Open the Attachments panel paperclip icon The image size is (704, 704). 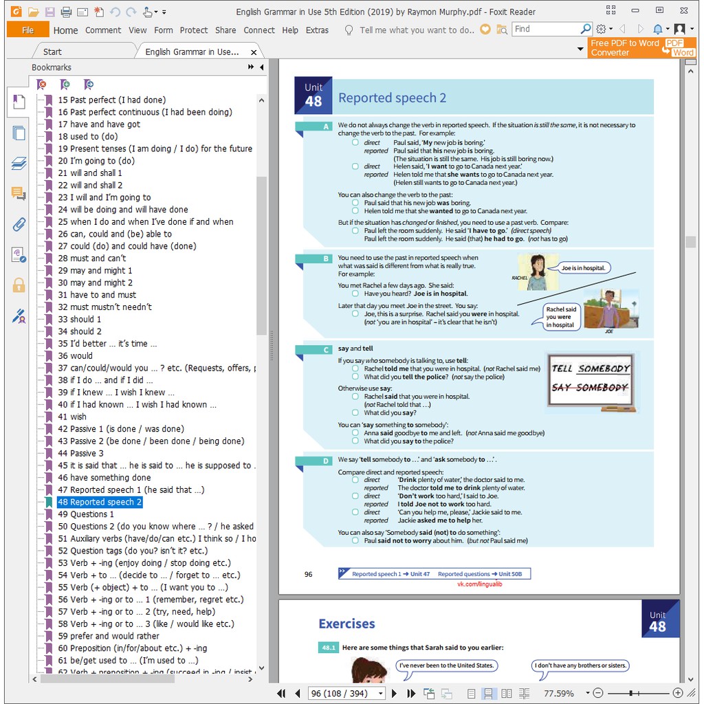click(19, 224)
